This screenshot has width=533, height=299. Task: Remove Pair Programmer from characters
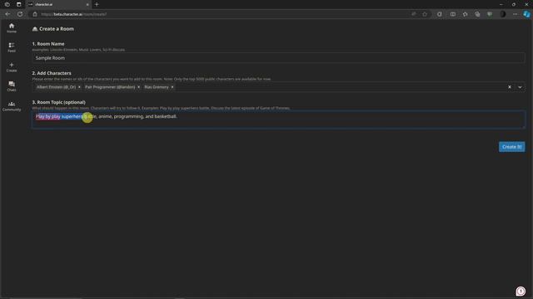[x=139, y=87]
